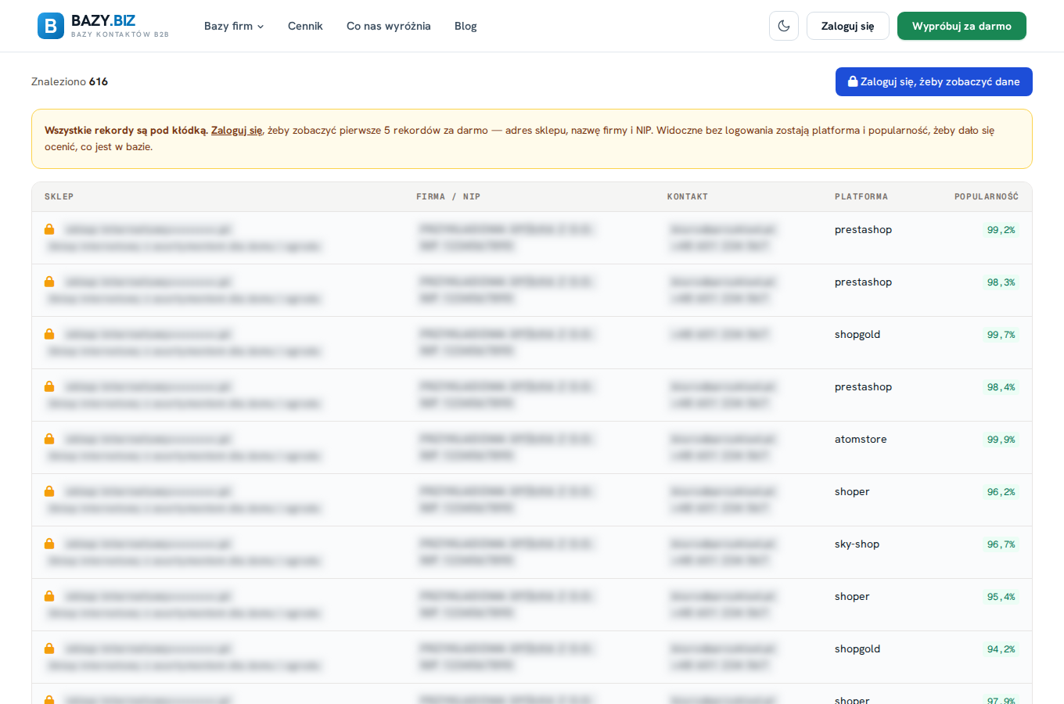The image size is (1064, 704).
Task: Click the padlock in the 95,4% shoper row
Action: coord(49,596)
